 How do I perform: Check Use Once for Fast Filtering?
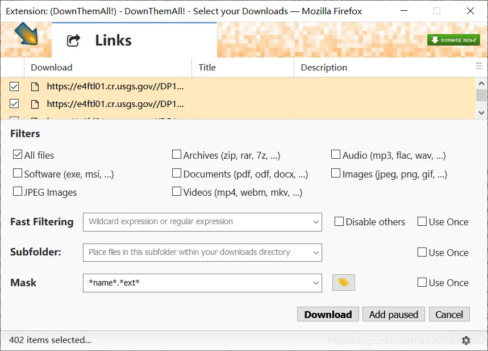(x=422, y=221)
